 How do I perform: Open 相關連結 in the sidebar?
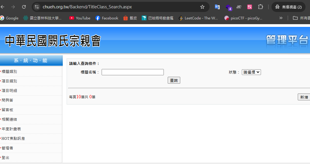click(9, 119)
